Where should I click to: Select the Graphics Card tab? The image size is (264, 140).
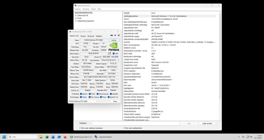coord(74,36)
